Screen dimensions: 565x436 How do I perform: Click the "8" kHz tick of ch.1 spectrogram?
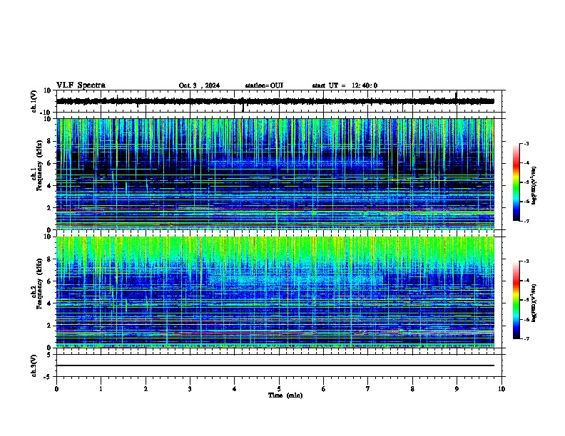coord(49,141)
